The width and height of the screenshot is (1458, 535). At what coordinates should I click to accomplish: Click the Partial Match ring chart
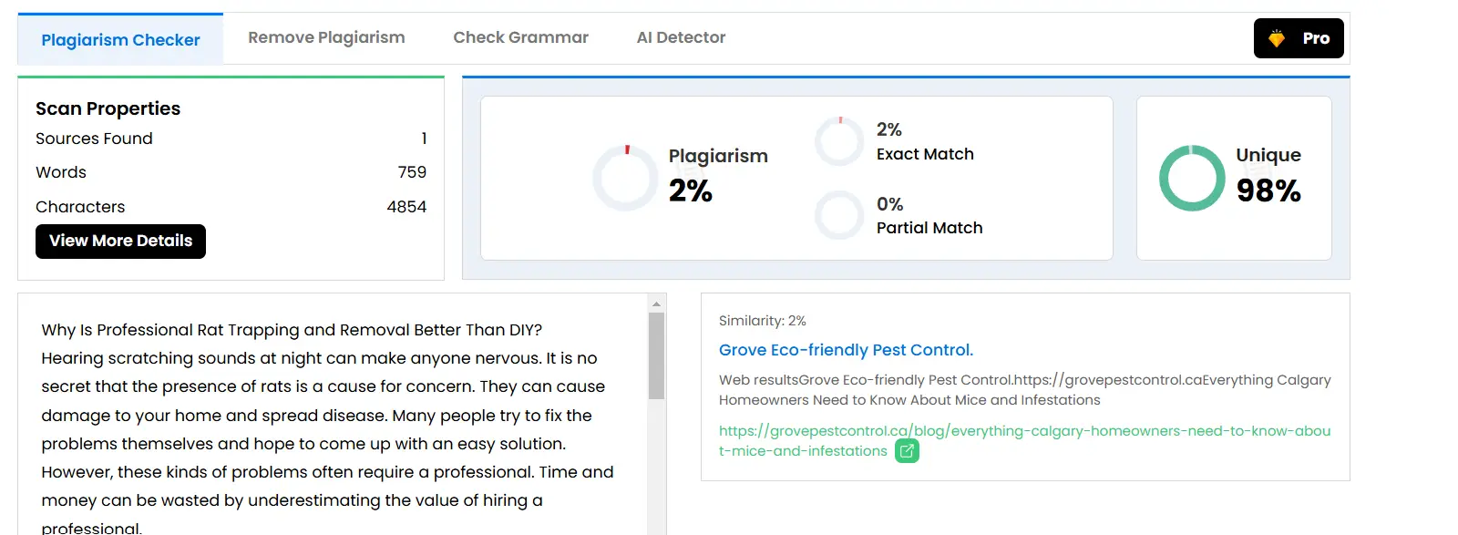[x=839, y=215]
